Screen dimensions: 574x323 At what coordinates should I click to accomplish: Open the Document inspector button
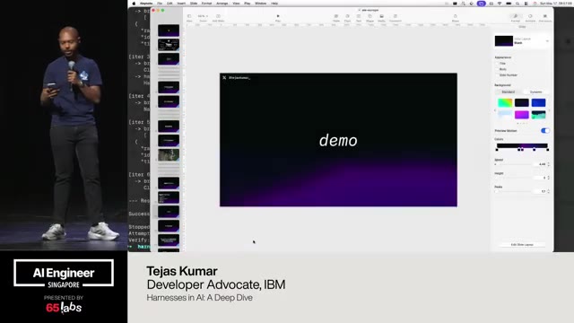(x=545, y=18)
